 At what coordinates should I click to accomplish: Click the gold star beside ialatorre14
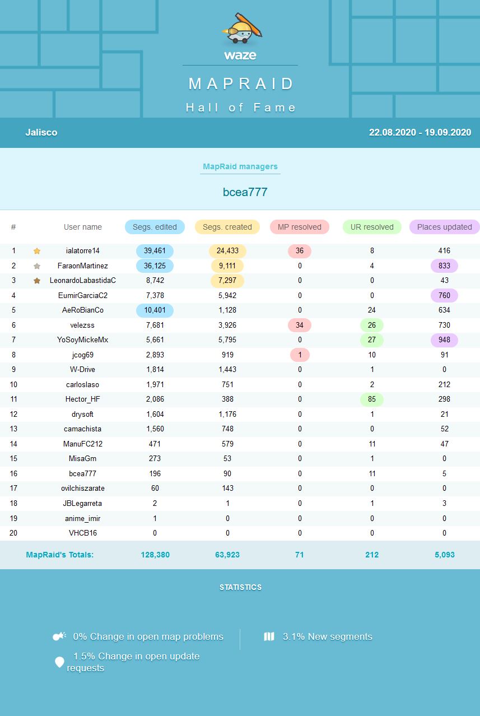pos(37,251)
